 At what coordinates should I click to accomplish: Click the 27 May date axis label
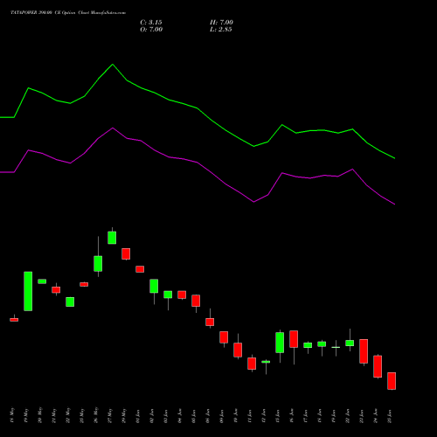pos(110,416)
